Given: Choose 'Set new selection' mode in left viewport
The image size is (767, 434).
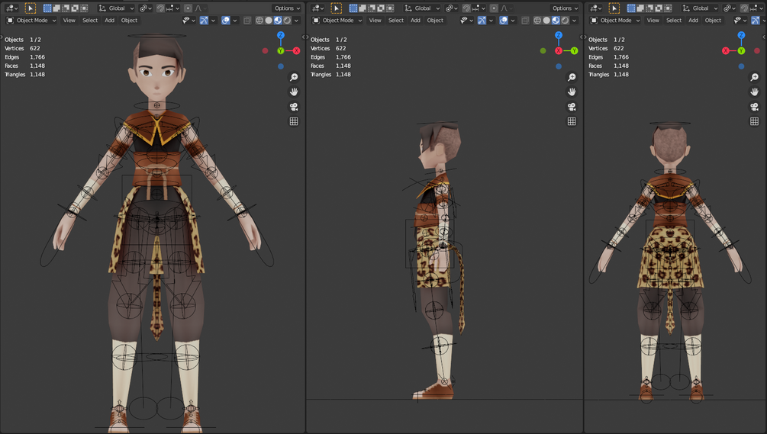Looking at the screenshot, I should point(47,8).
